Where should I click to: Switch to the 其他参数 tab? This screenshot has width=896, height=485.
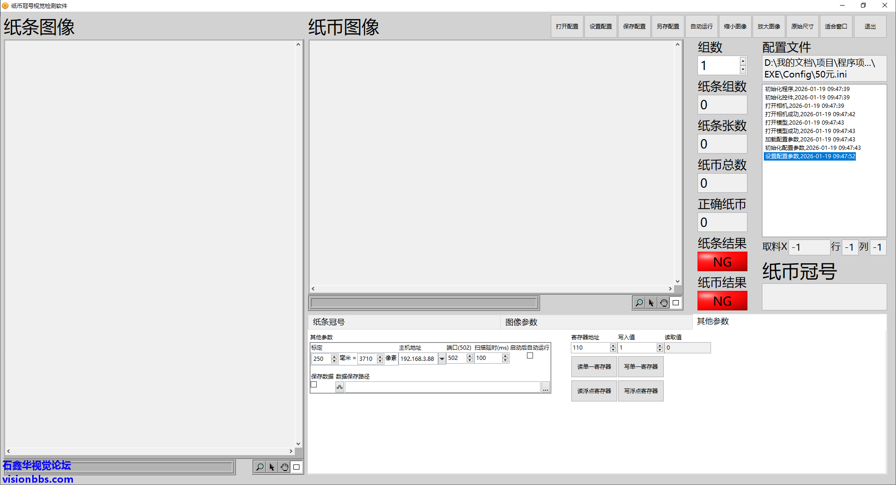[712, 321]
